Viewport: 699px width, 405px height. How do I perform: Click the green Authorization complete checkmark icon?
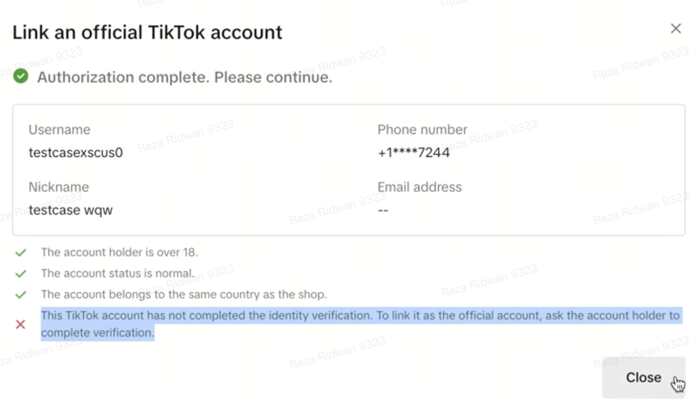[x=21, y=77]
